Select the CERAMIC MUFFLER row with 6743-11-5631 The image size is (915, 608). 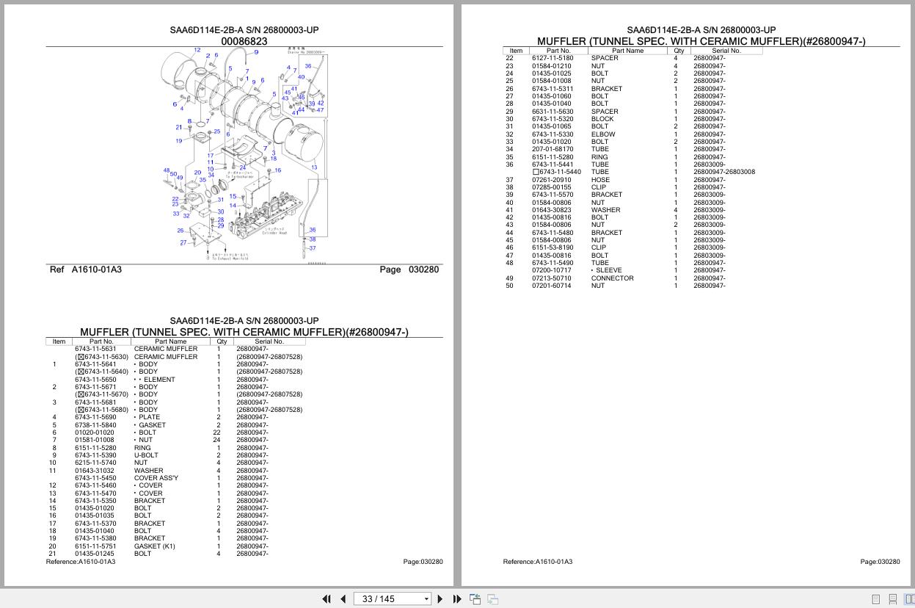point(176,349)
